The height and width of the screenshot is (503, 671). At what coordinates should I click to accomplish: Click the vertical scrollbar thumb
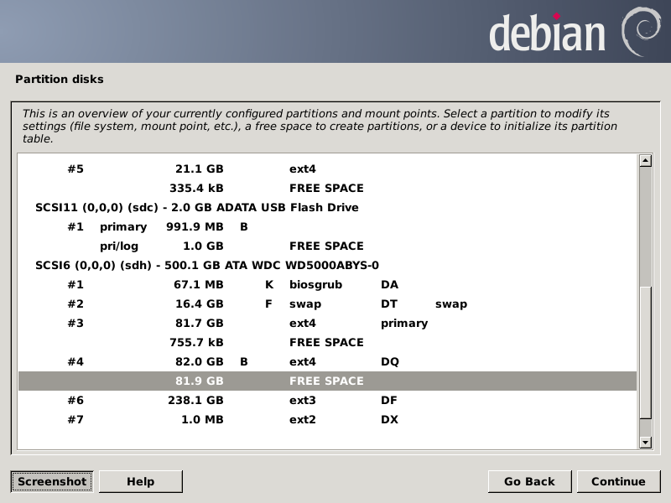645,352
